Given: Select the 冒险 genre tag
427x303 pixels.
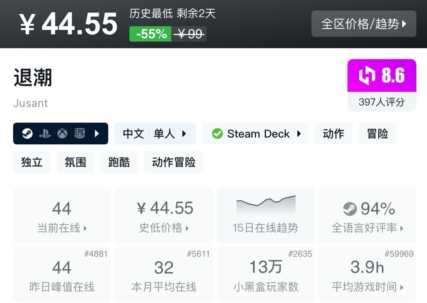Looking at the screenshot, I should (377, 134).
